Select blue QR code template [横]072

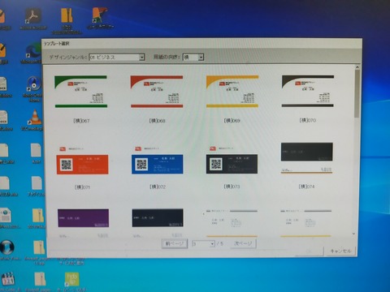(158, 161)
